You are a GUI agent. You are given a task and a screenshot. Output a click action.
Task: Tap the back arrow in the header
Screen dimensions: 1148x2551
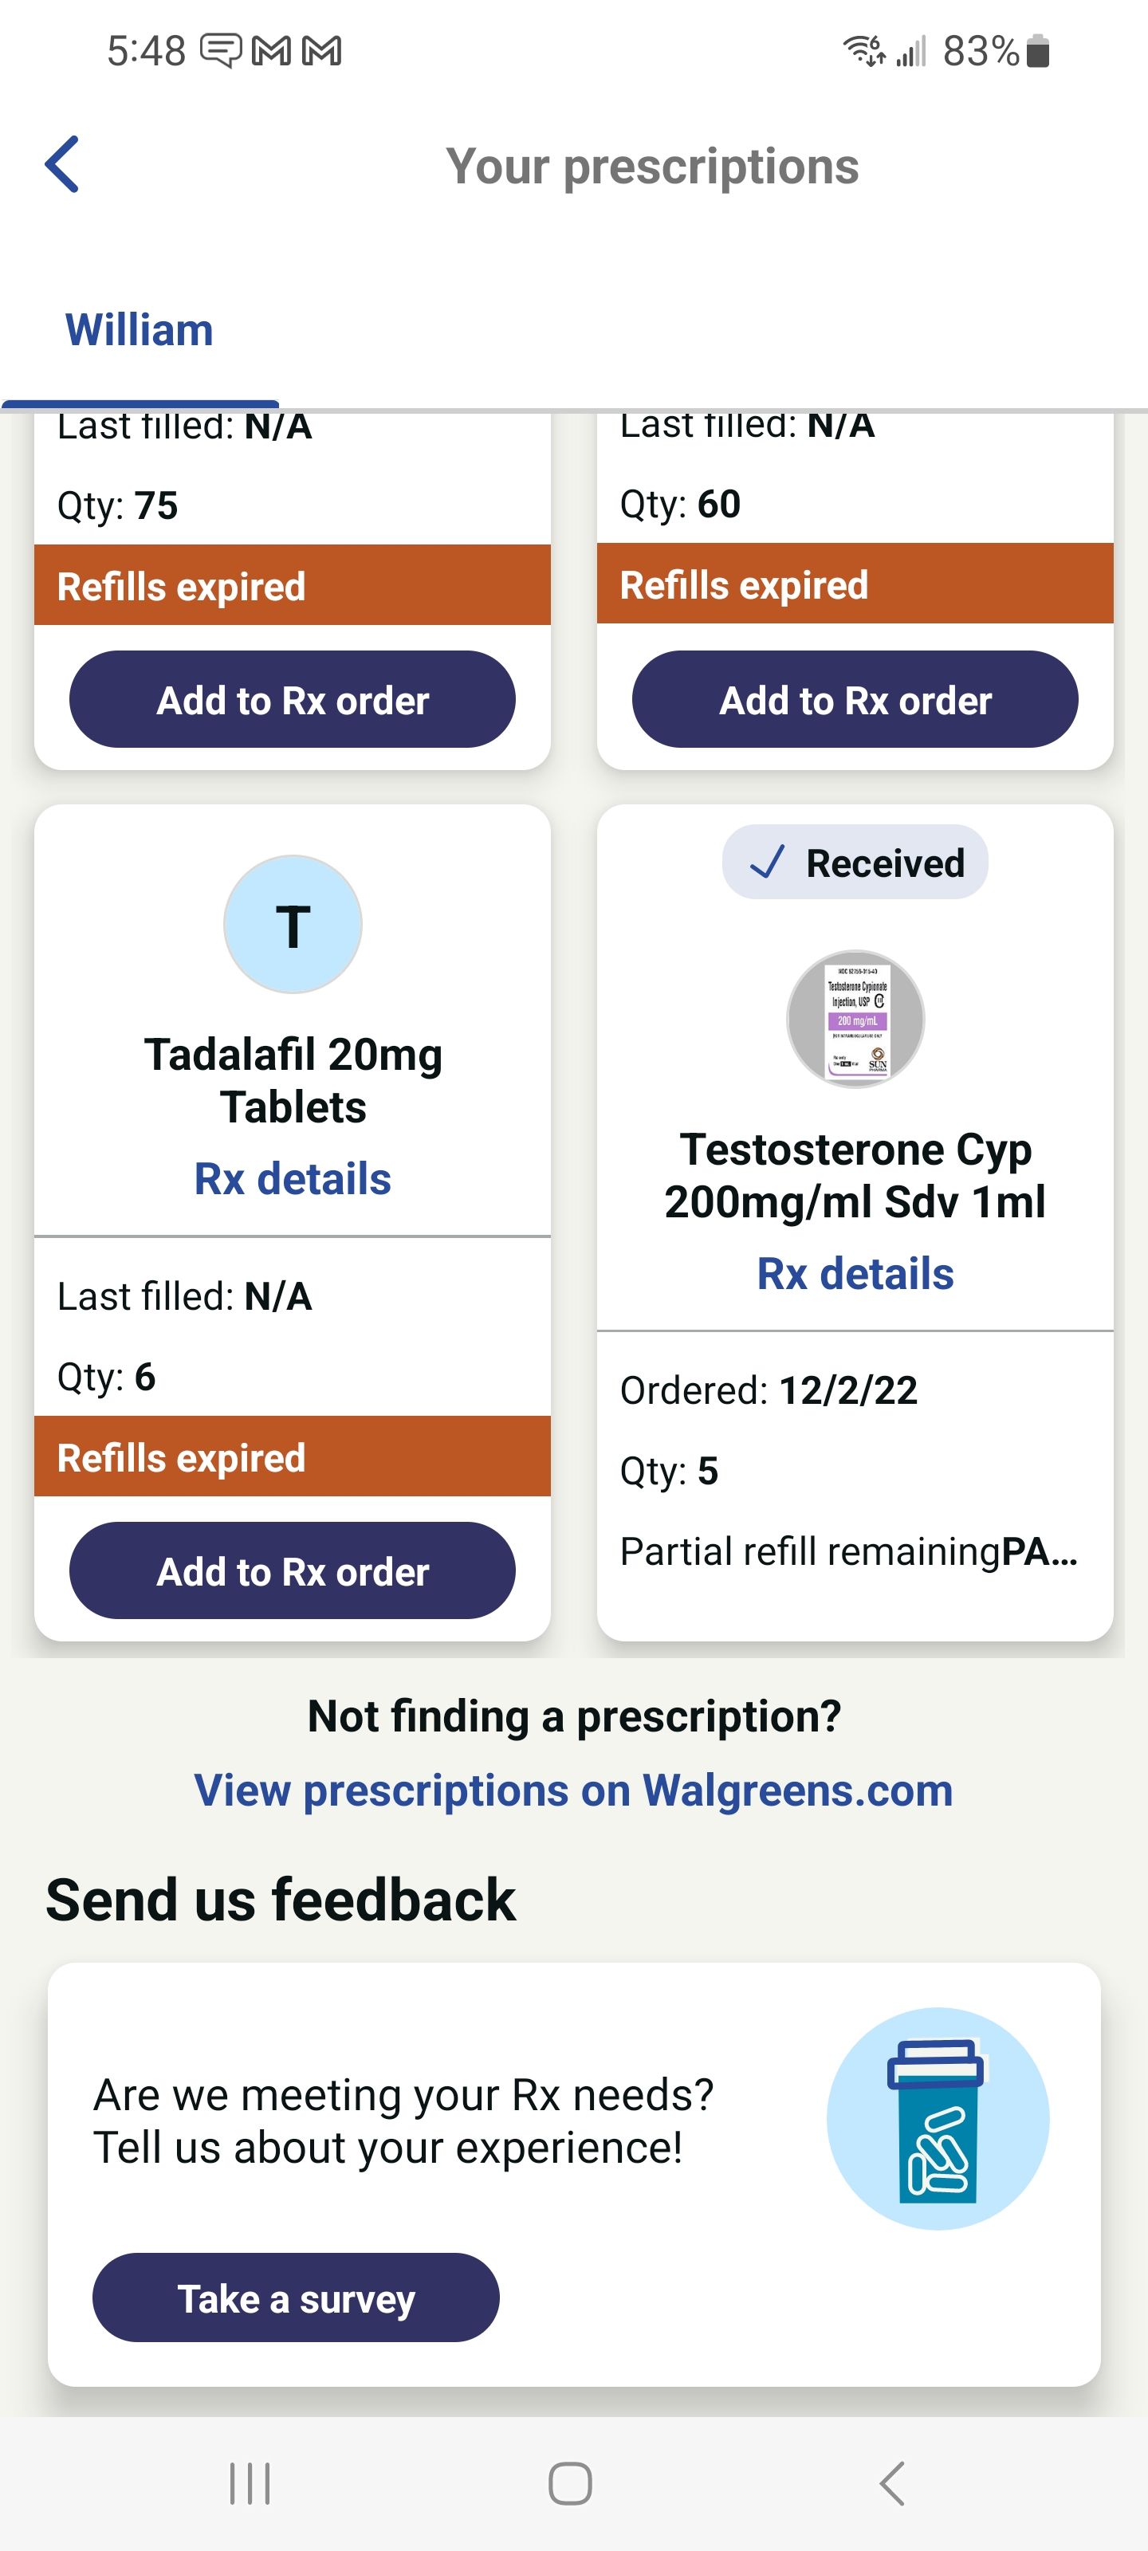coord(61,164)
